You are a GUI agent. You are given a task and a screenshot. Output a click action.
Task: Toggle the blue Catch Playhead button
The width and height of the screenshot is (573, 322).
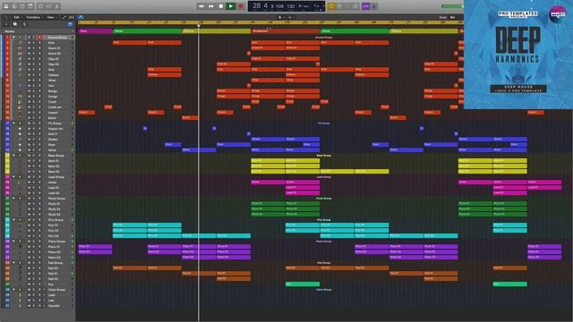pyautogui.click(x=81, y=17)
